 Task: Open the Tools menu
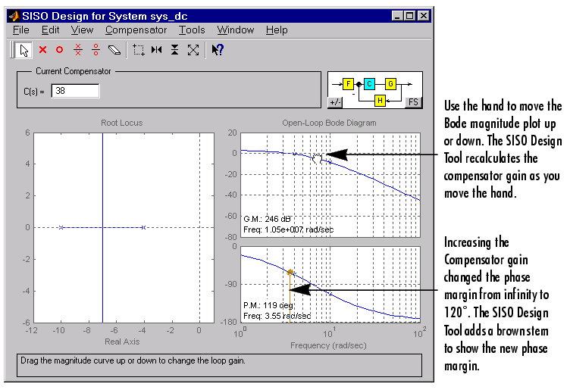click(x=192, y=30)
